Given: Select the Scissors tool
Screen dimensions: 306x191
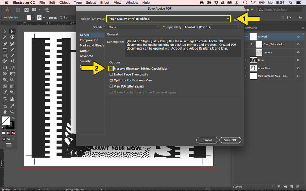Looking at the screenshot, I should 12,61.
